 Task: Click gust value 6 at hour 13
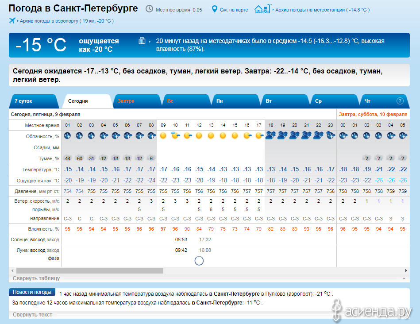tap(211, 209)
